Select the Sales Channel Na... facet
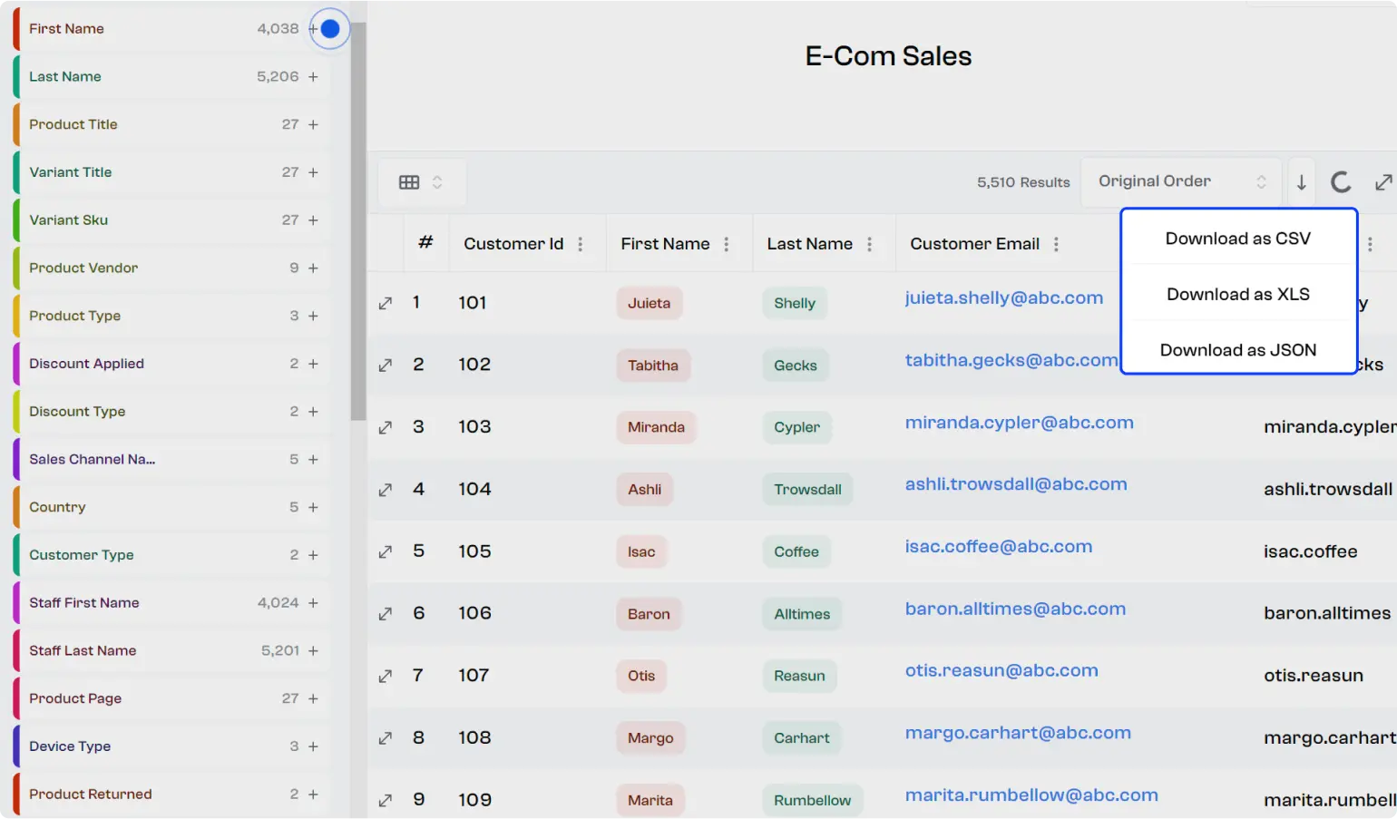 [171, 460]
